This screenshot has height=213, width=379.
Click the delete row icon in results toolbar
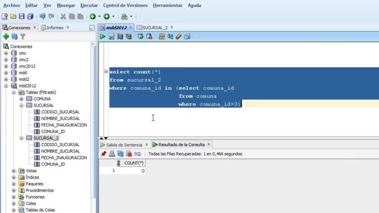pyautogui.click(x=129, y=154)
